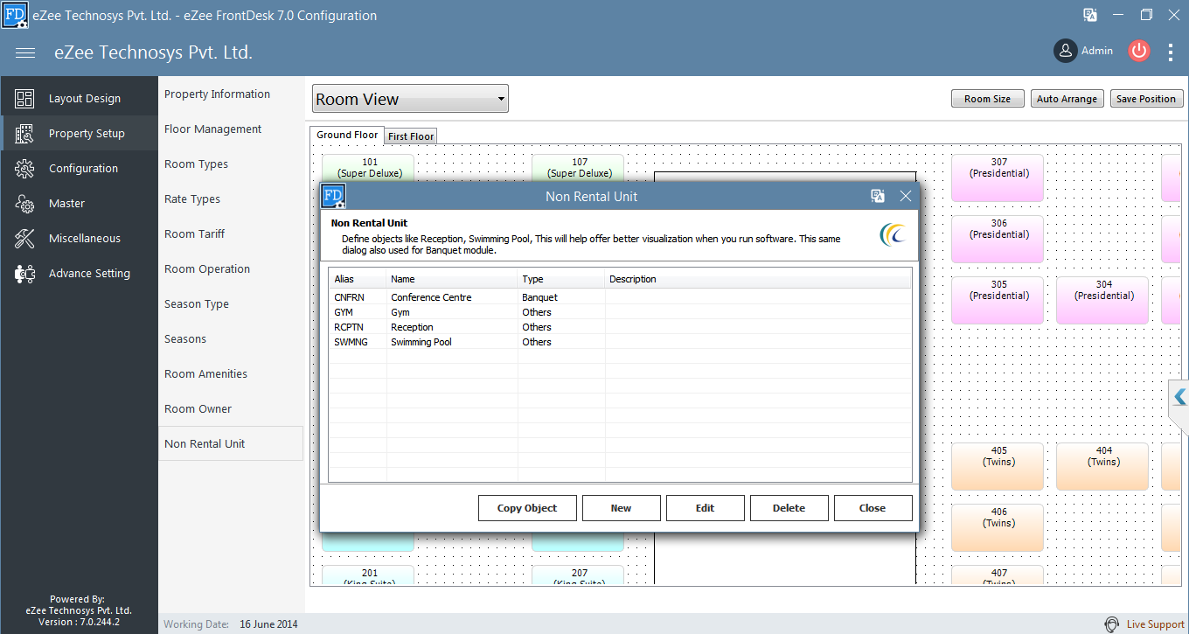Open Room Operation menu item

[207, 269]
